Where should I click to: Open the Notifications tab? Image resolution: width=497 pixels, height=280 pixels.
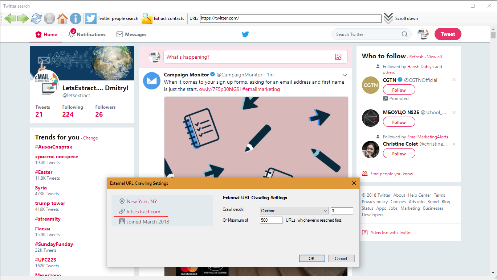coord(87,34)
